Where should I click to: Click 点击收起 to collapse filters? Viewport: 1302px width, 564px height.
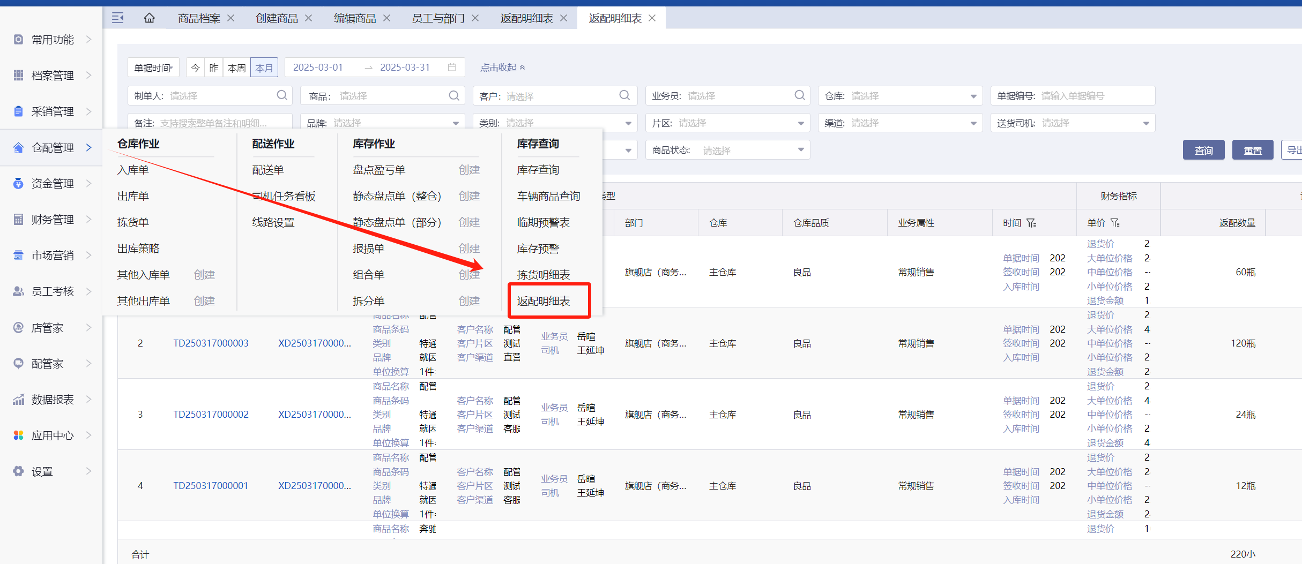coord(502,67)
